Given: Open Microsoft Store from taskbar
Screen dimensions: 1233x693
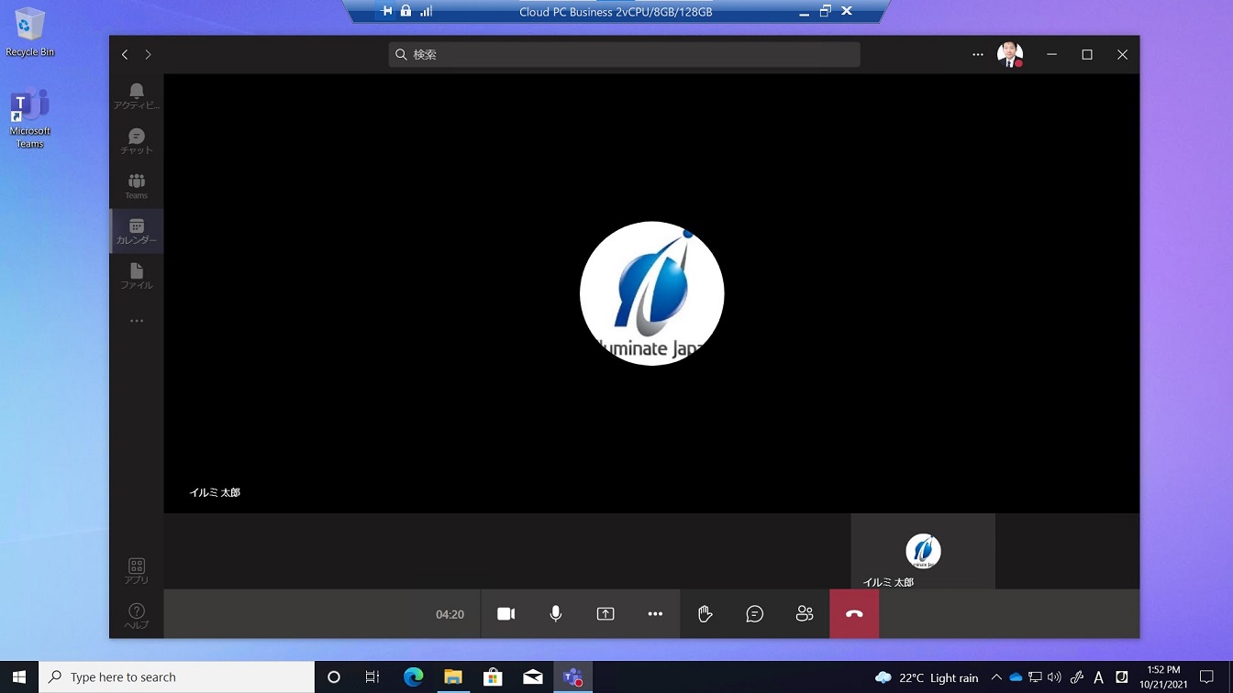Looking at the screenshot, I should click(x=493, y=677).
